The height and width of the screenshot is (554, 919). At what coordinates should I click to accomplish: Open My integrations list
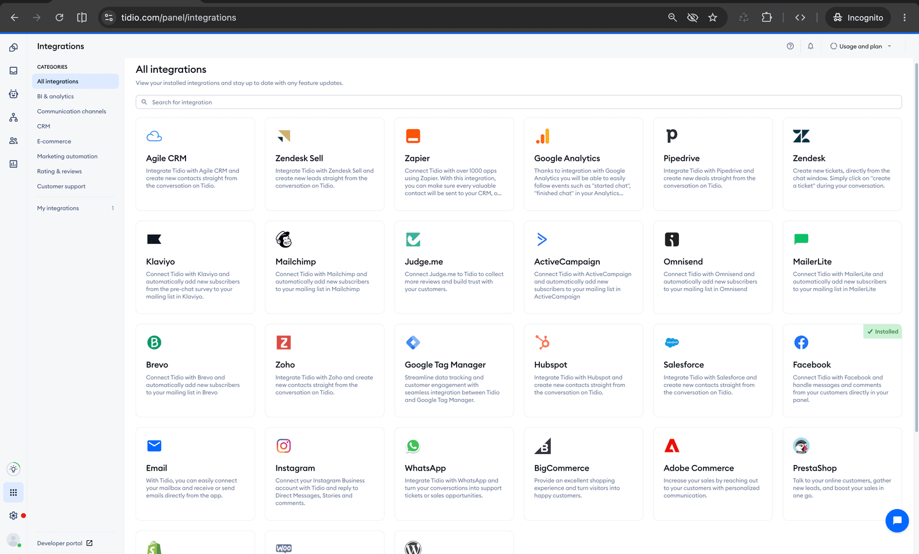tap(75, 208)
